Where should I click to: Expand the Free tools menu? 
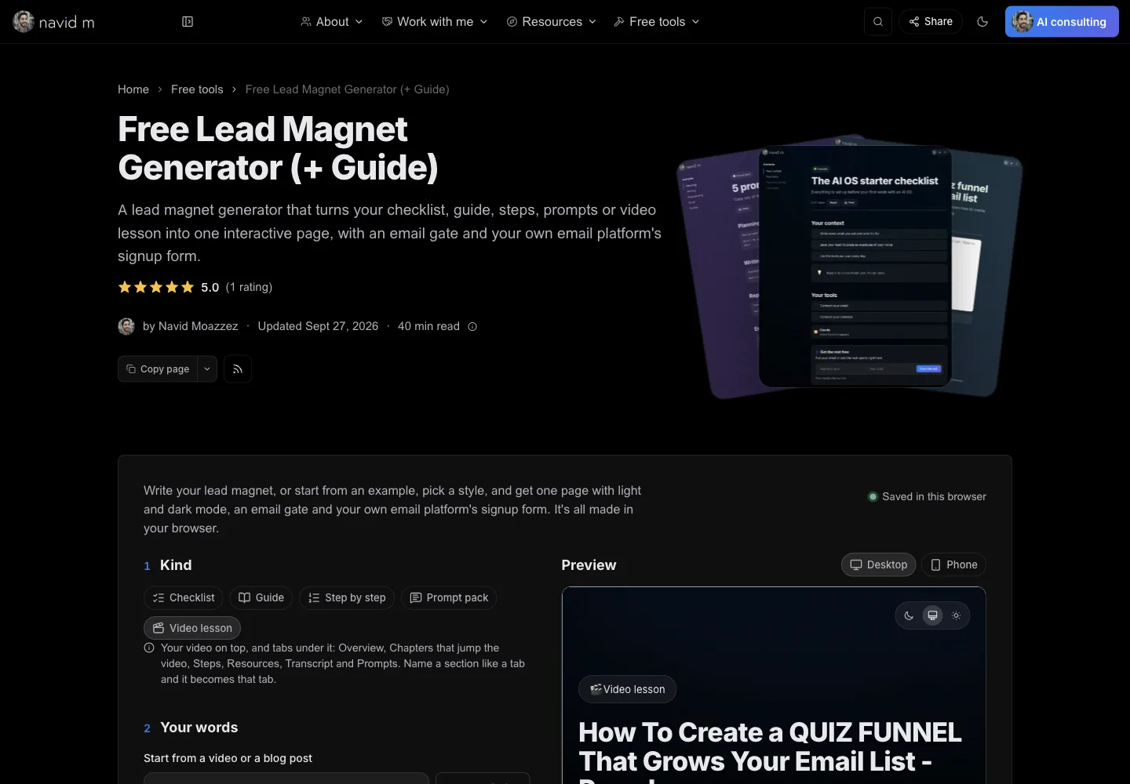point(657,22)
